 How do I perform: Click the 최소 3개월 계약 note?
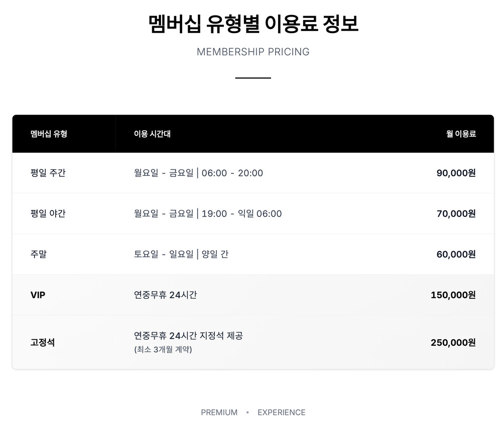(x=163, y=349)
